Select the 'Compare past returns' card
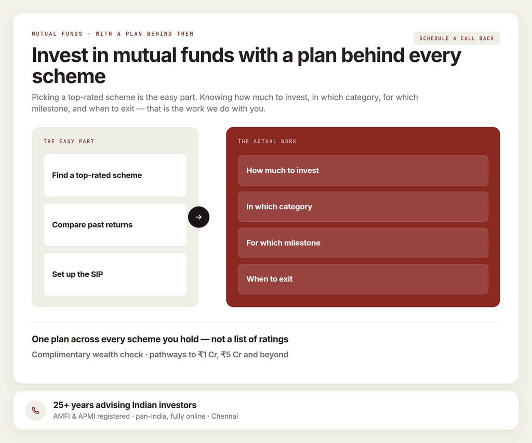532x443 pixels. [115, 225]
